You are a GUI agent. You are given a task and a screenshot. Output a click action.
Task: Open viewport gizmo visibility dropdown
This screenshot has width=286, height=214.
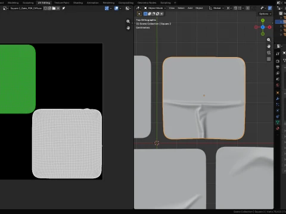[263, 8]
